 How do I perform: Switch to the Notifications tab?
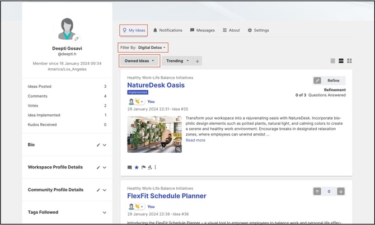tap(168, 30)
